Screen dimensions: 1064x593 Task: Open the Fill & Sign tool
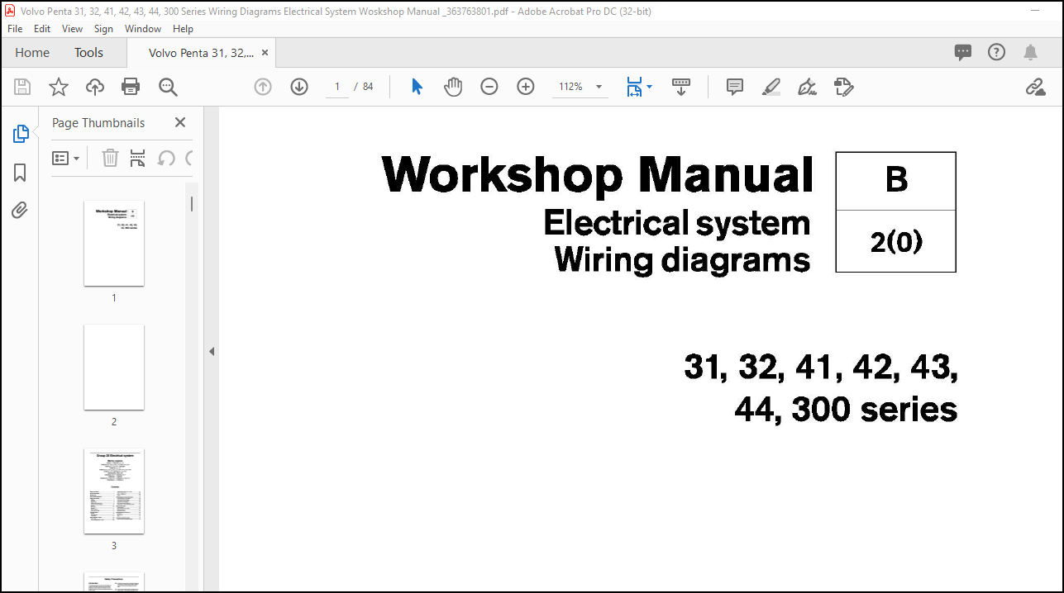click(x=807, y=87)
